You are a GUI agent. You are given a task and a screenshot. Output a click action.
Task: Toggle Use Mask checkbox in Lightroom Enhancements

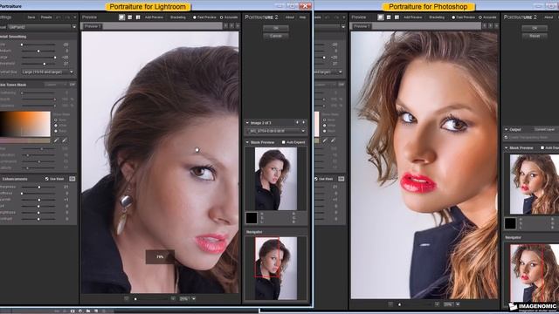[x=46, y=179]
